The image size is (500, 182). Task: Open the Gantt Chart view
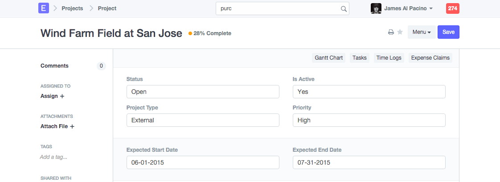(x=328, y=58)
